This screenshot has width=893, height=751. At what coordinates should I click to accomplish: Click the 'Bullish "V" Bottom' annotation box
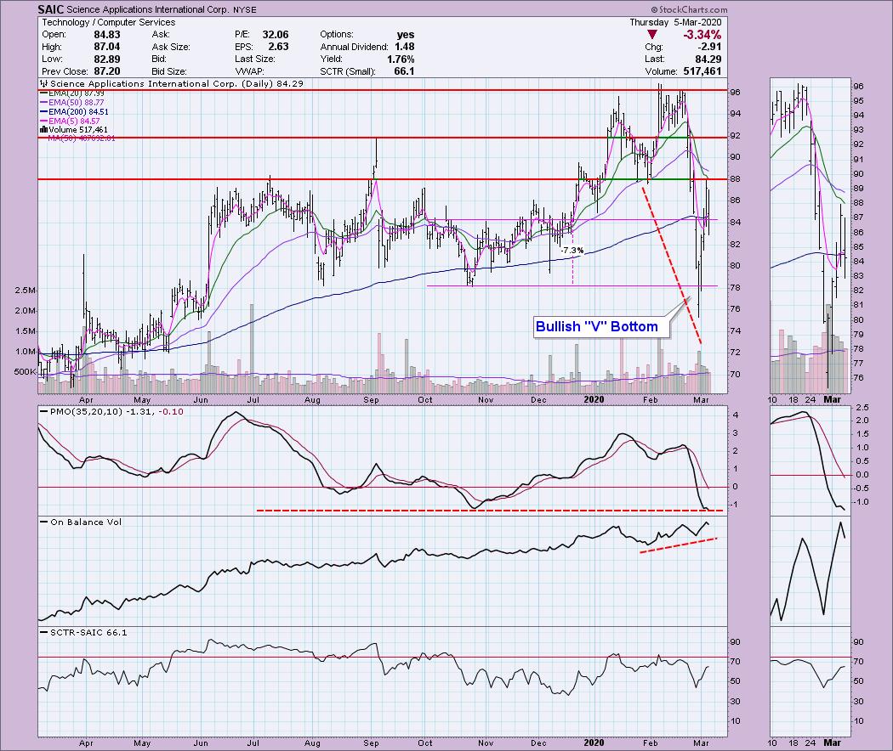click(600, 326)
